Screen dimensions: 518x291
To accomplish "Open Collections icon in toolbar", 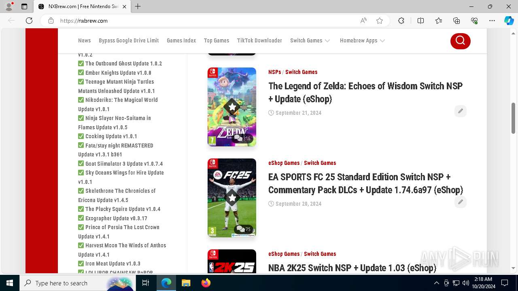I will 456,21.
